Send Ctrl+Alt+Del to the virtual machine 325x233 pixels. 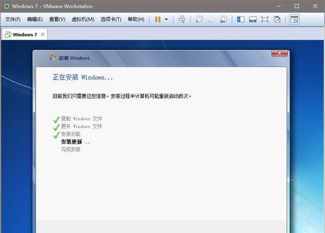(182, 19)
